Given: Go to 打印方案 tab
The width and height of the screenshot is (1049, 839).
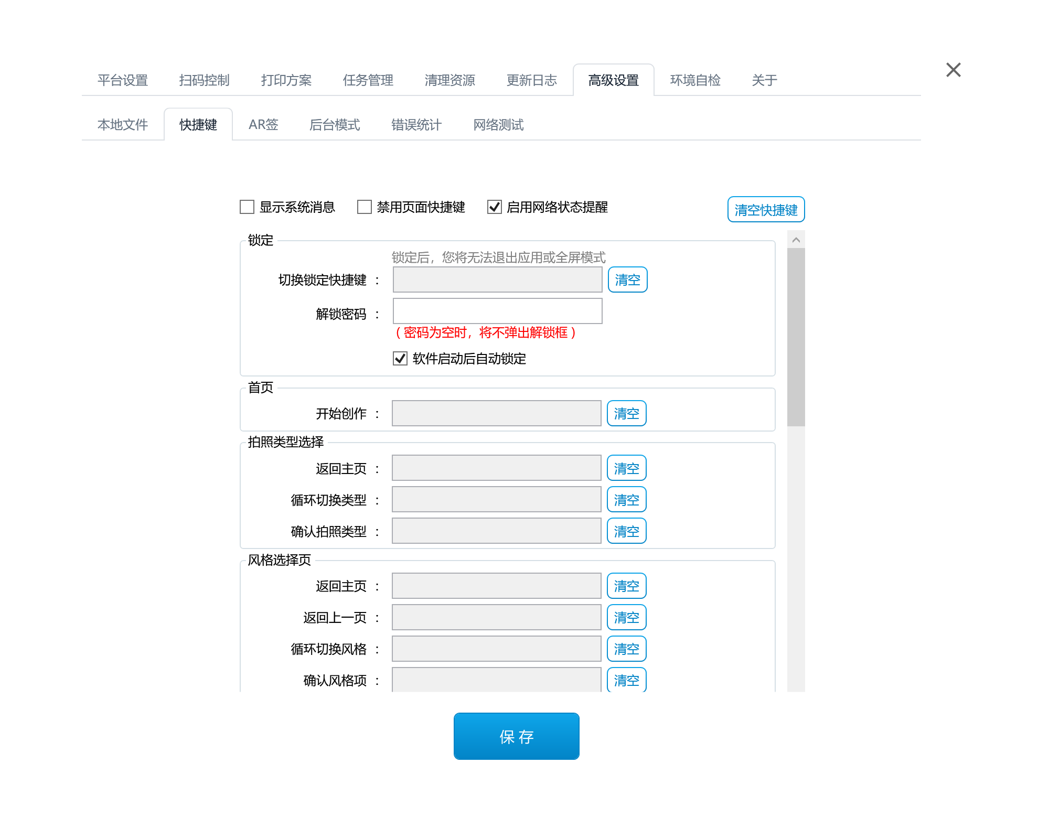Looking at the screenshot, I should tap(286, 80).
